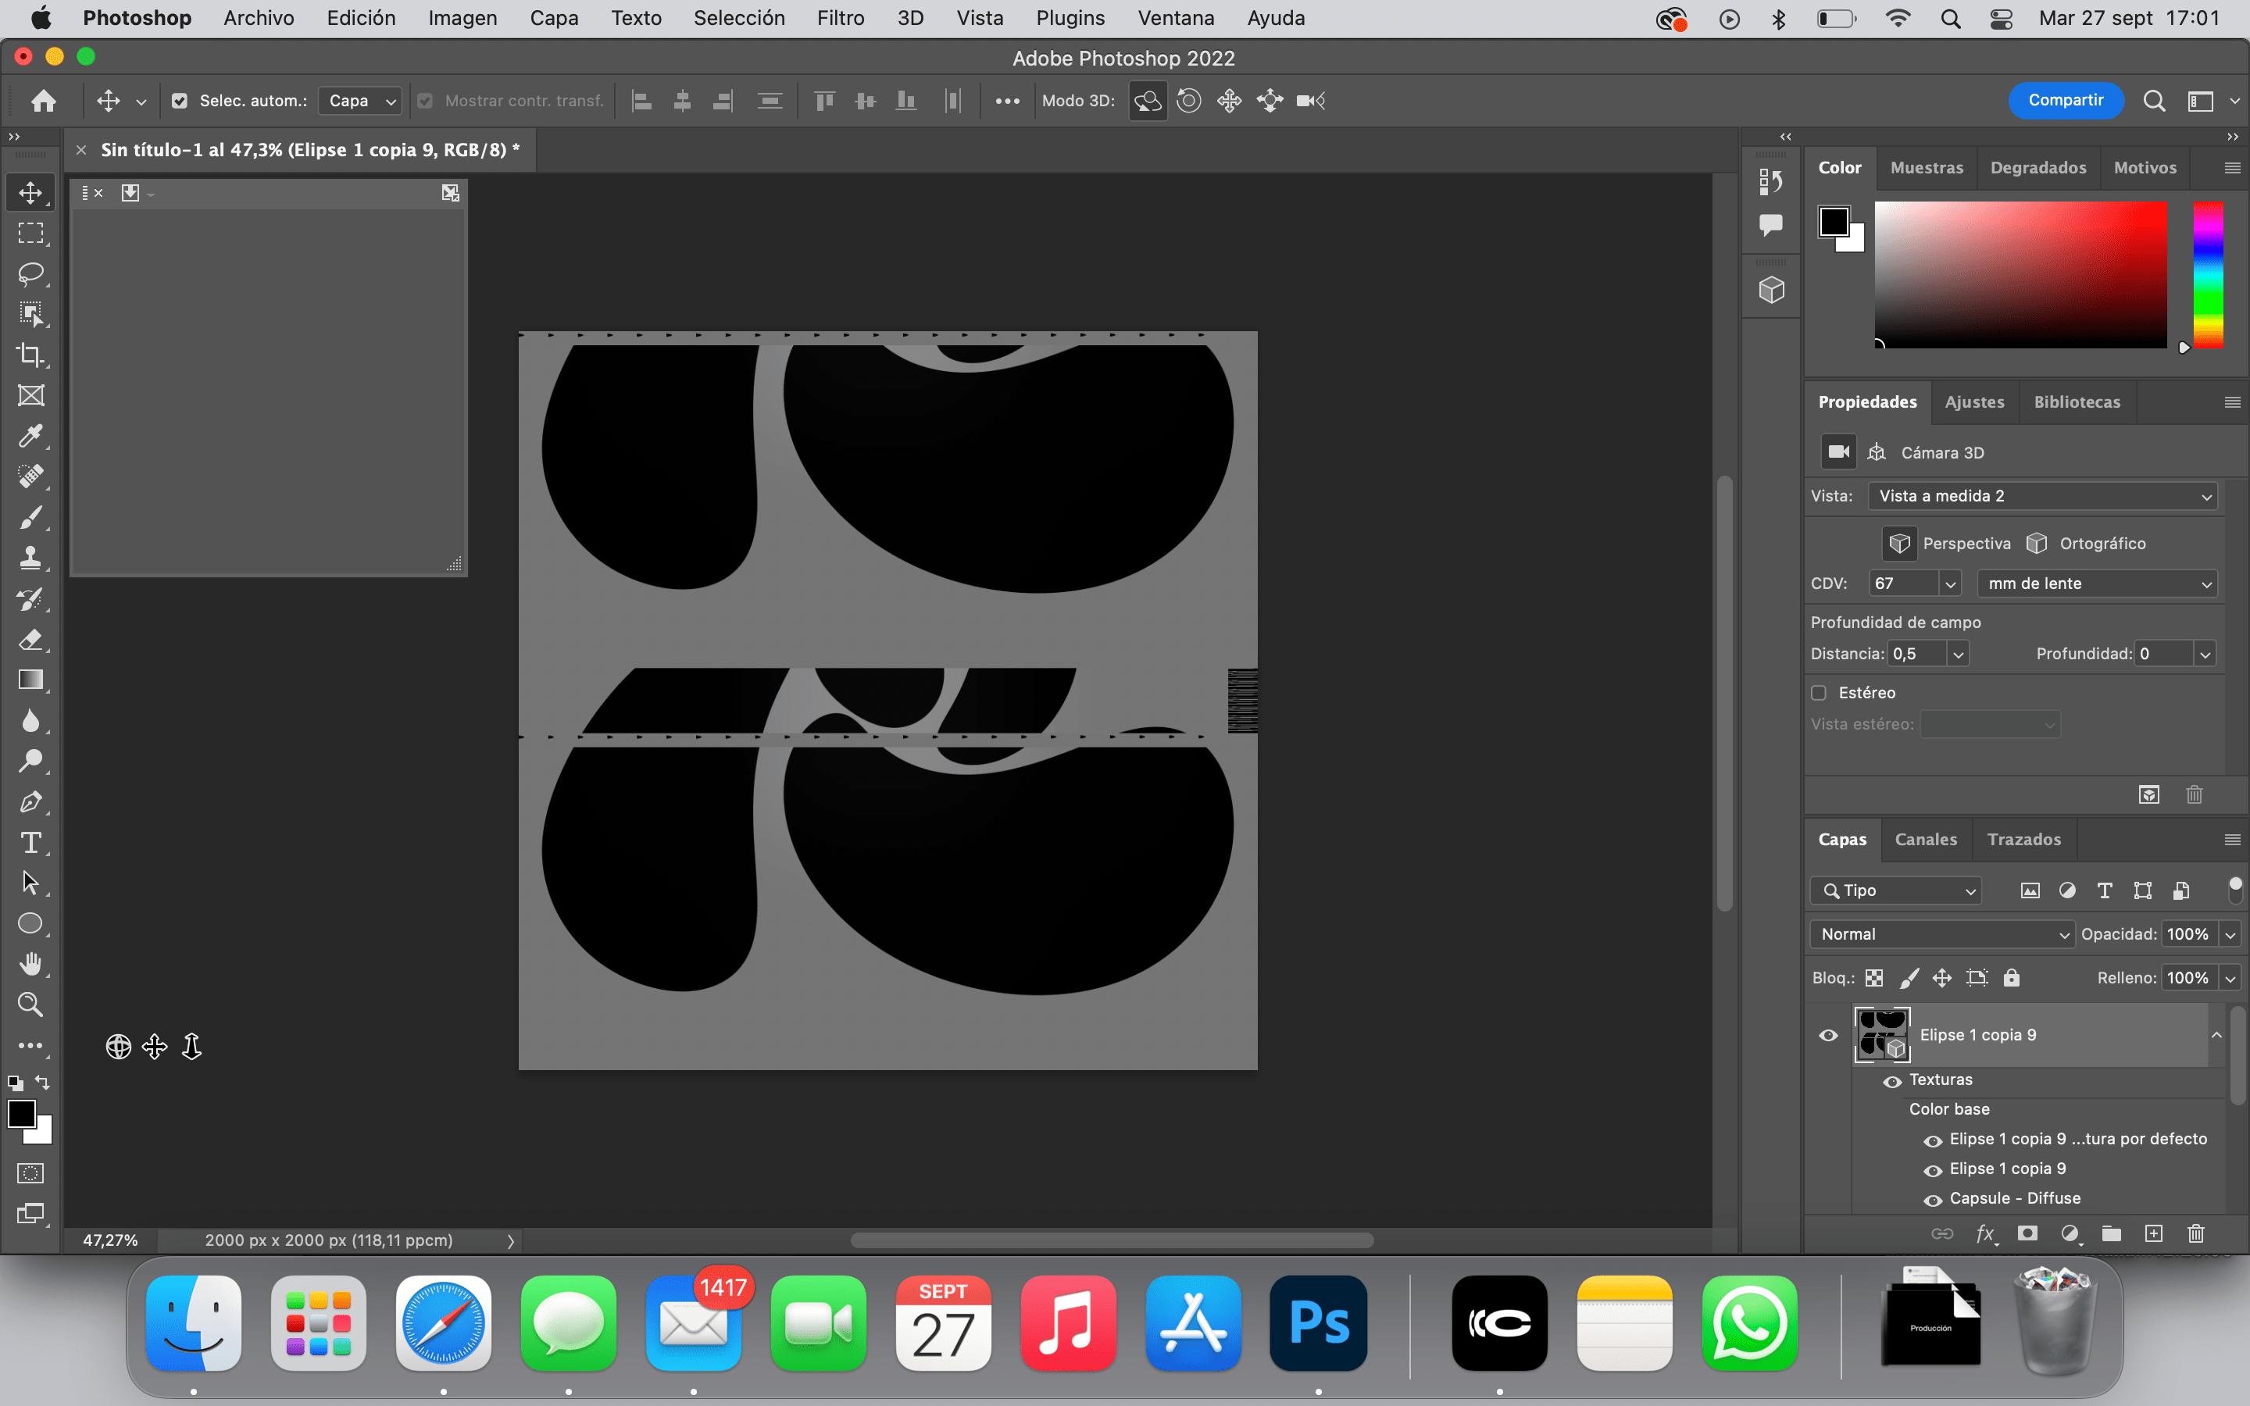The height and width of the screenshot is (1406, 2250).
Task: Select the Zoom tool
Action: click(x=30, y=1005)
